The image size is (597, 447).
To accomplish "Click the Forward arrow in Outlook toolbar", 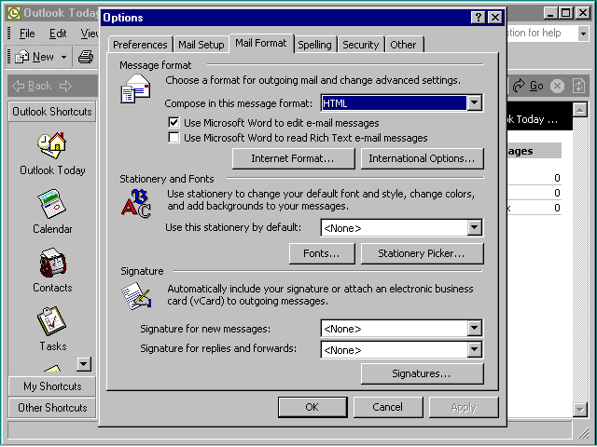I will pos(65,86).
